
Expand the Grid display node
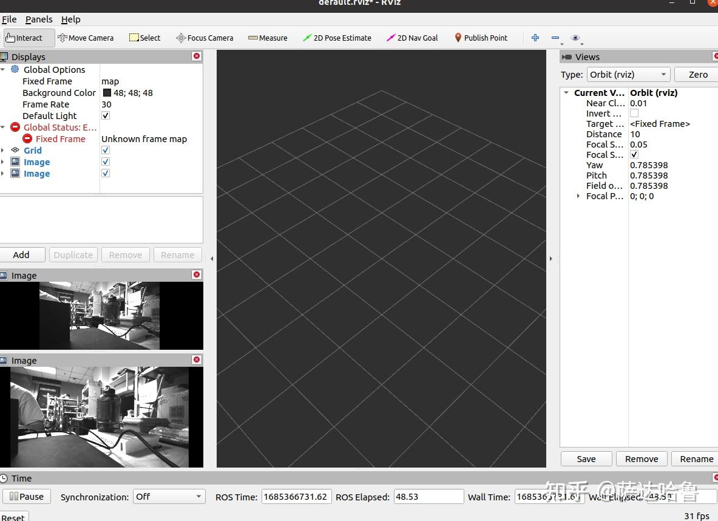(3, 150)
